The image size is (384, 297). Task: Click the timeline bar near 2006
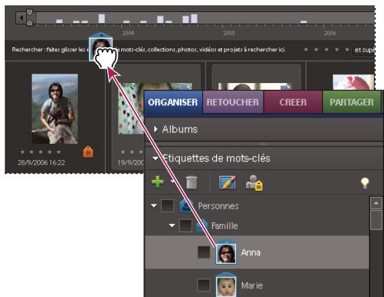coord(304,22)
